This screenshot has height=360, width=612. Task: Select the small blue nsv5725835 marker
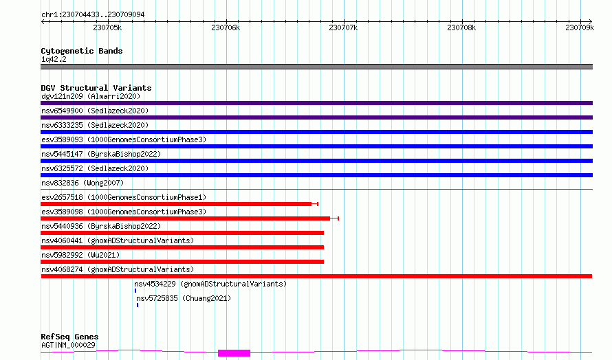[138, 305]
